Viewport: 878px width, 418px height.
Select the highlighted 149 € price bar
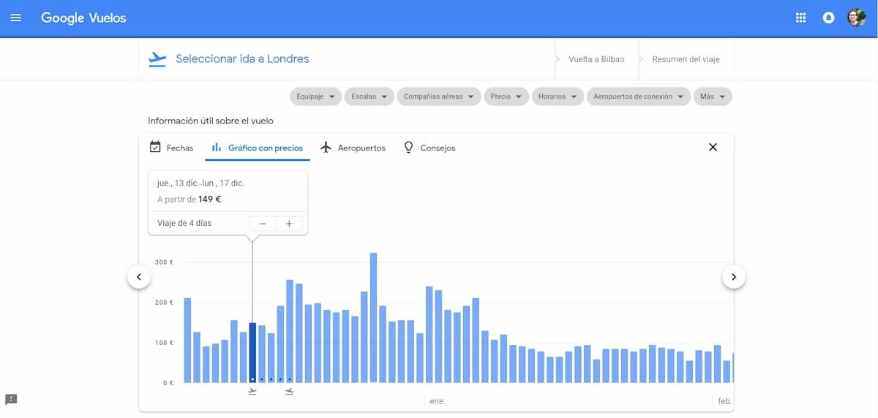coord(252,352)
